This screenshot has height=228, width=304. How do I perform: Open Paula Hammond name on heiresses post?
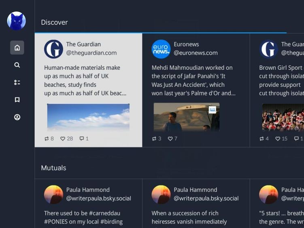point(196,190)
